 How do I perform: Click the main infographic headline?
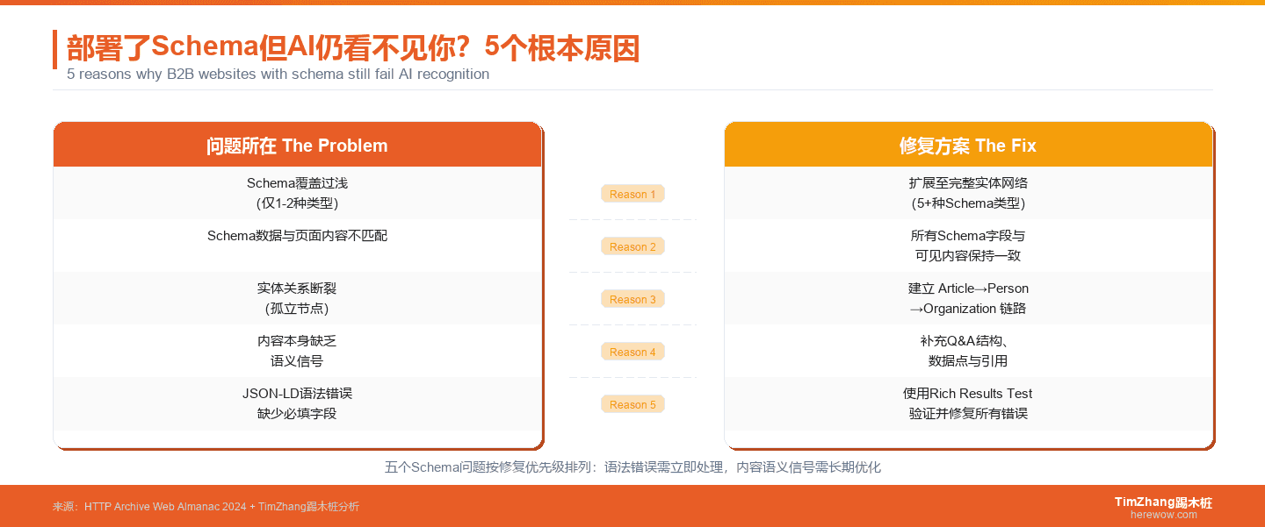(x=351, y=49)
